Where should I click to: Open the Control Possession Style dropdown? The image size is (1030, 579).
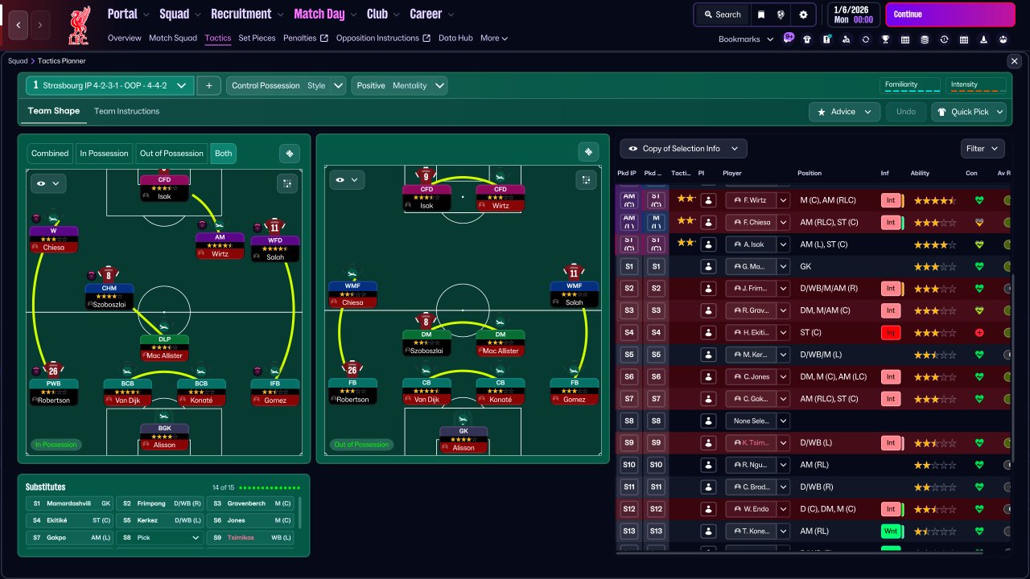(286, 85)
